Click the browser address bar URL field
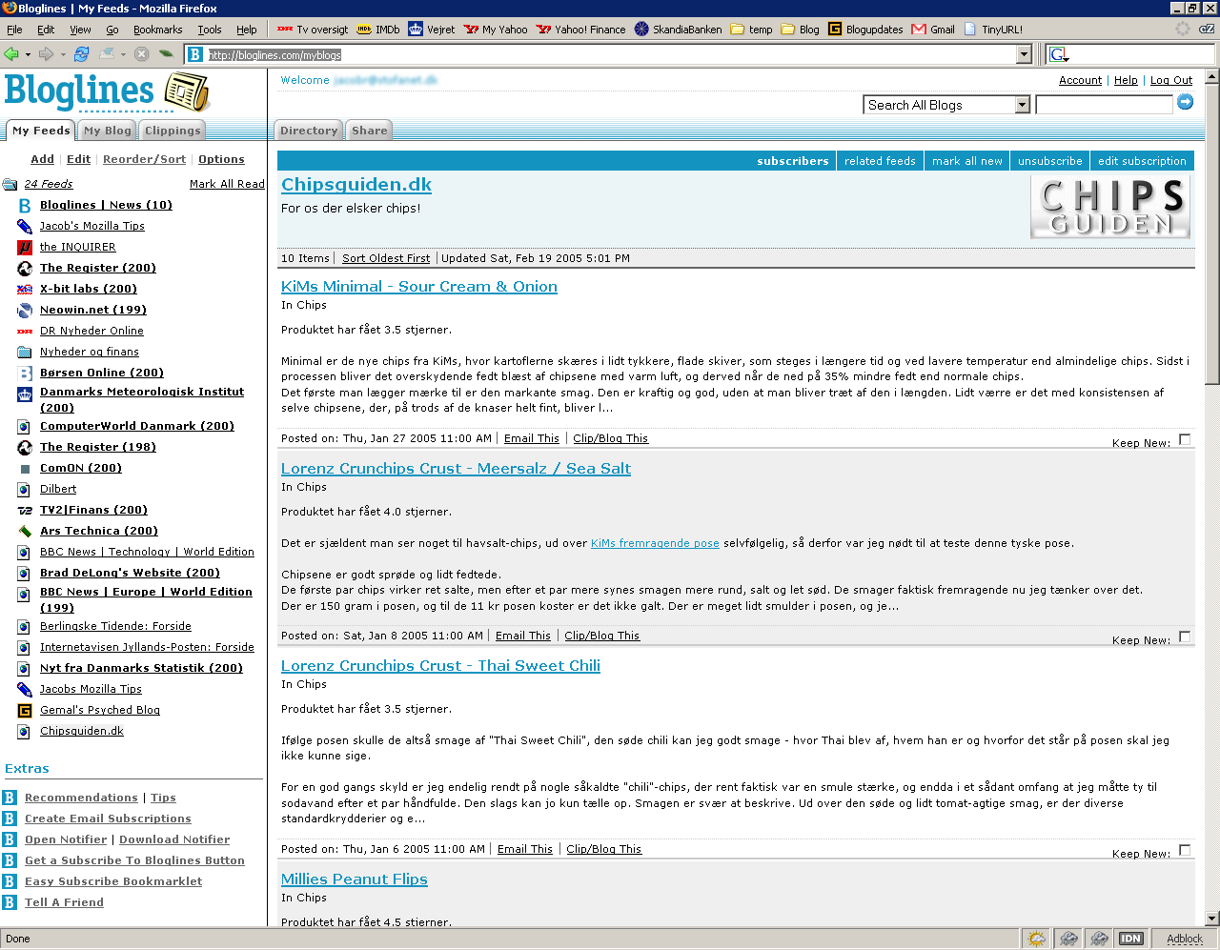1220x950 pixels. coord(610,54)
